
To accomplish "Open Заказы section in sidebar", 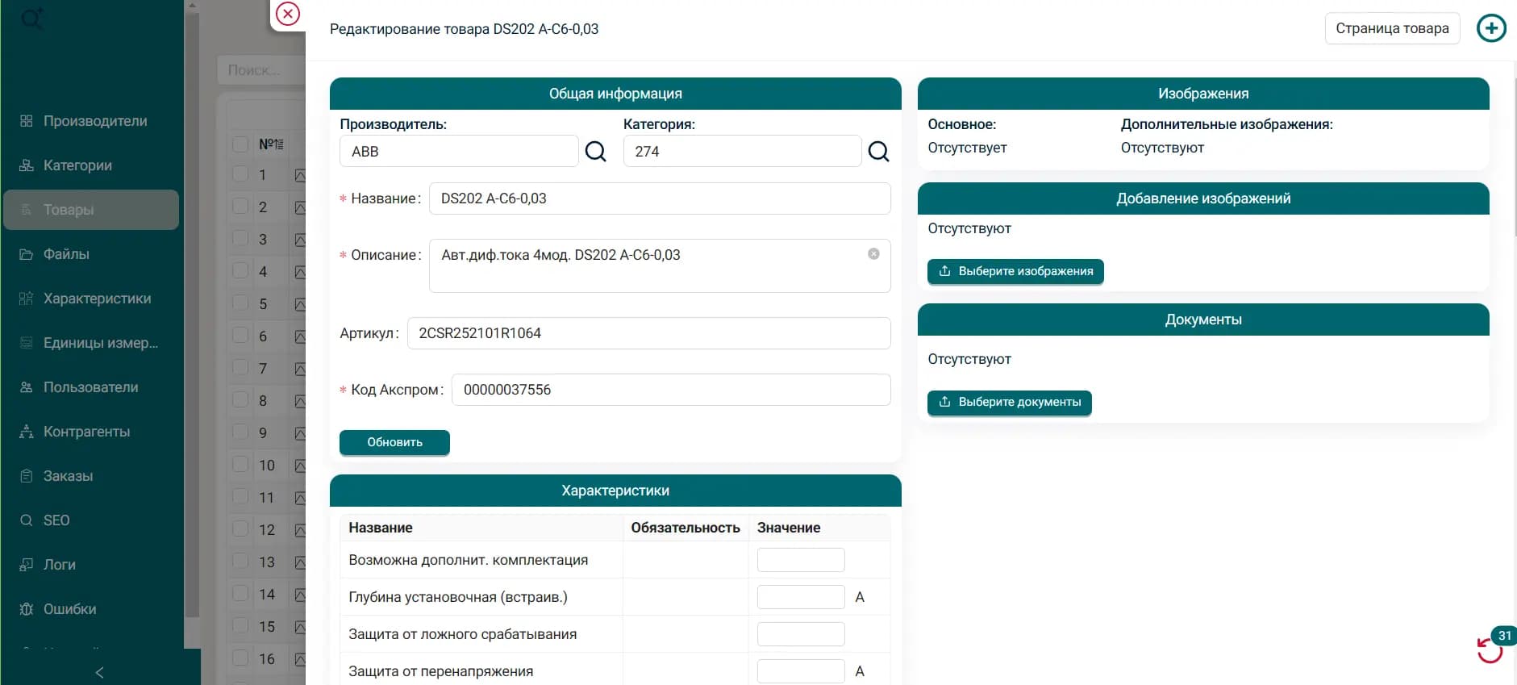I will (x=68, y=476).
